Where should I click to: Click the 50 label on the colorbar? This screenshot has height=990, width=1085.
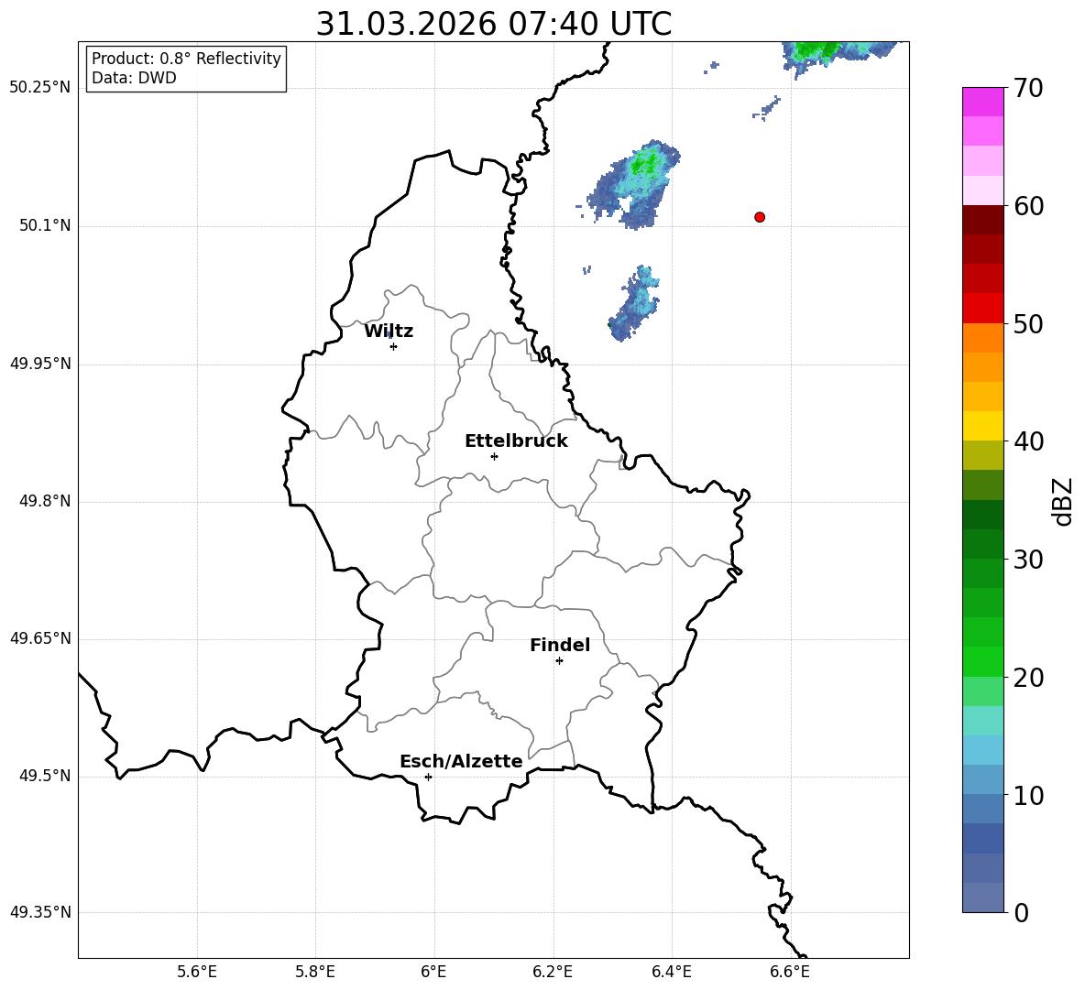click(x=1028, y=323)
